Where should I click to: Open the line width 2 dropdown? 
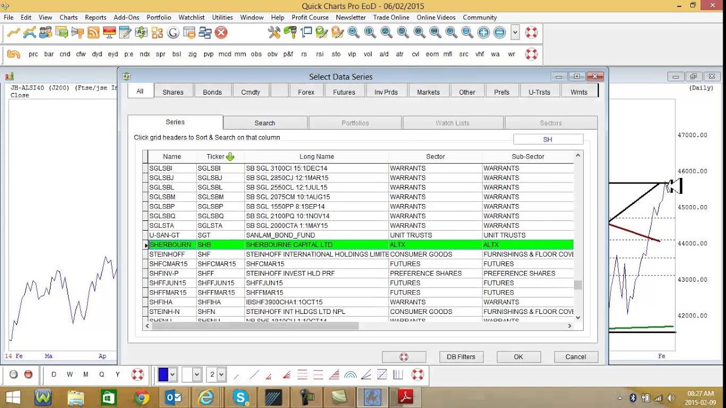click(221, 375)
